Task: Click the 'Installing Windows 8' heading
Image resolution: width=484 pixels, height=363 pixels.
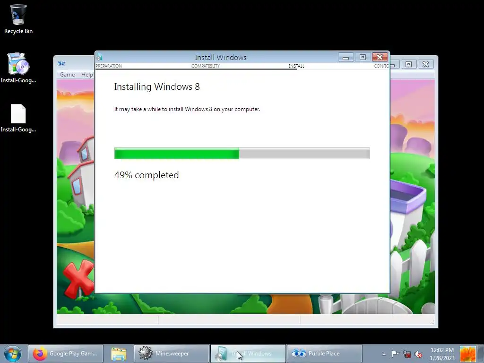Action: (x=157, y=86)
